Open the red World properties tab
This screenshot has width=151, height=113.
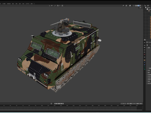144,54
